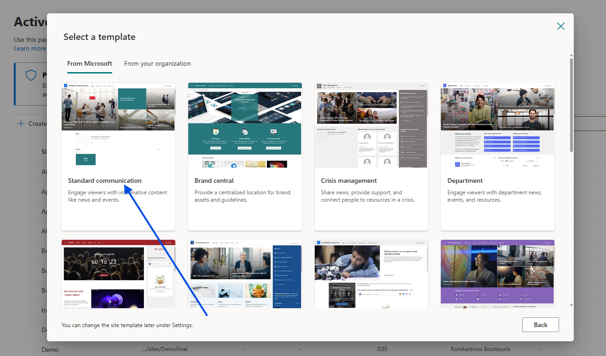Choose the Brand central template preview image

(x=245, y=125)
